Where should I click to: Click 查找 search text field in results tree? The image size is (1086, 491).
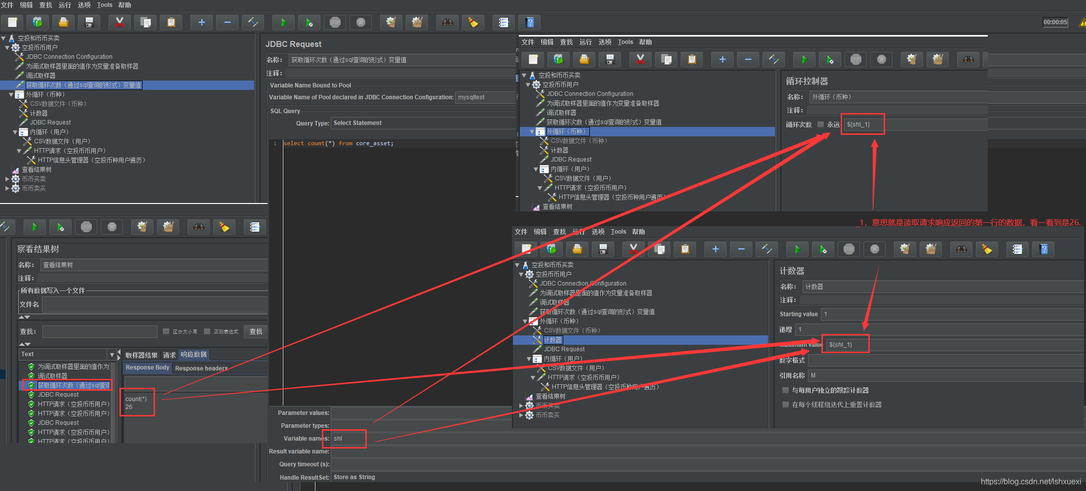click(100, 331)
